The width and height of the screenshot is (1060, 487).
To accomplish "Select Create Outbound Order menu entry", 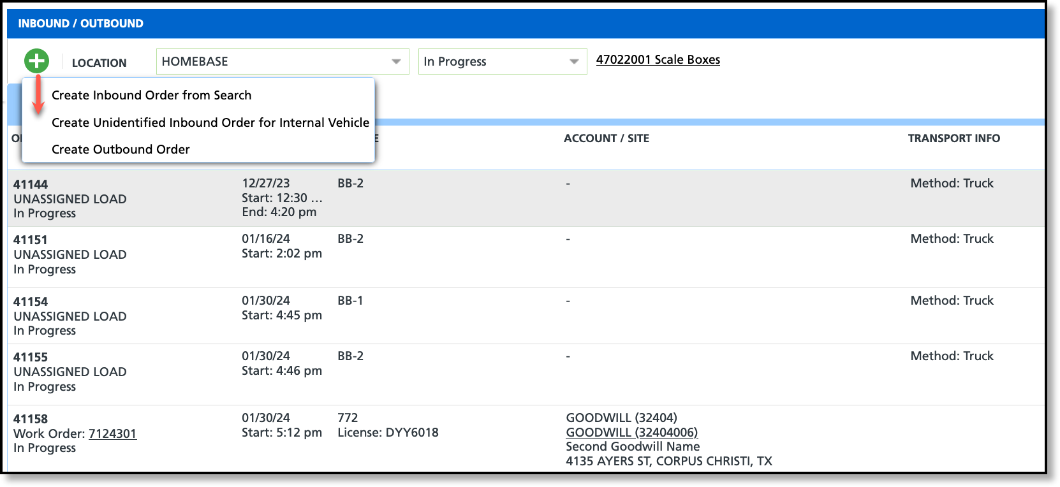I will pos(121,149).
